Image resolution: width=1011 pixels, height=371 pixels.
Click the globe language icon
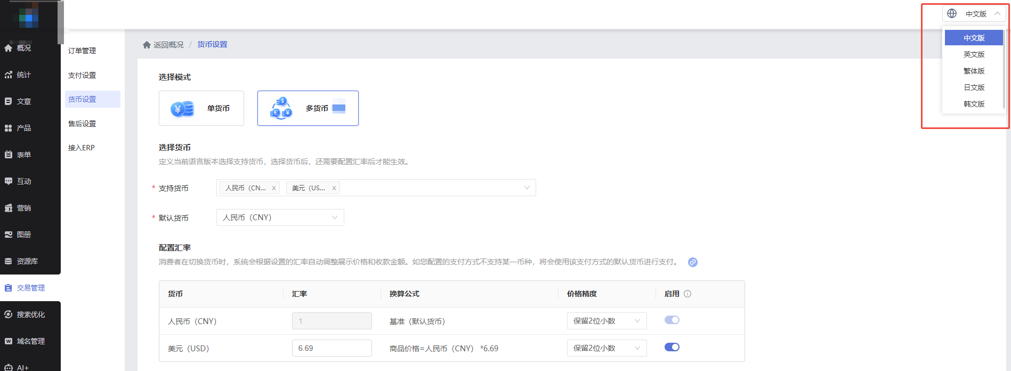pyautogui.click(x=952, y=14)
